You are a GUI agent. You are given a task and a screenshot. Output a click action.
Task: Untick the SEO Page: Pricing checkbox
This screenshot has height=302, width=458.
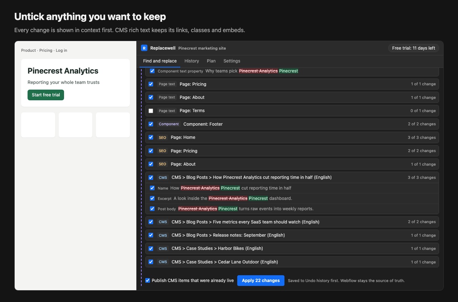(x=151, y=151)
